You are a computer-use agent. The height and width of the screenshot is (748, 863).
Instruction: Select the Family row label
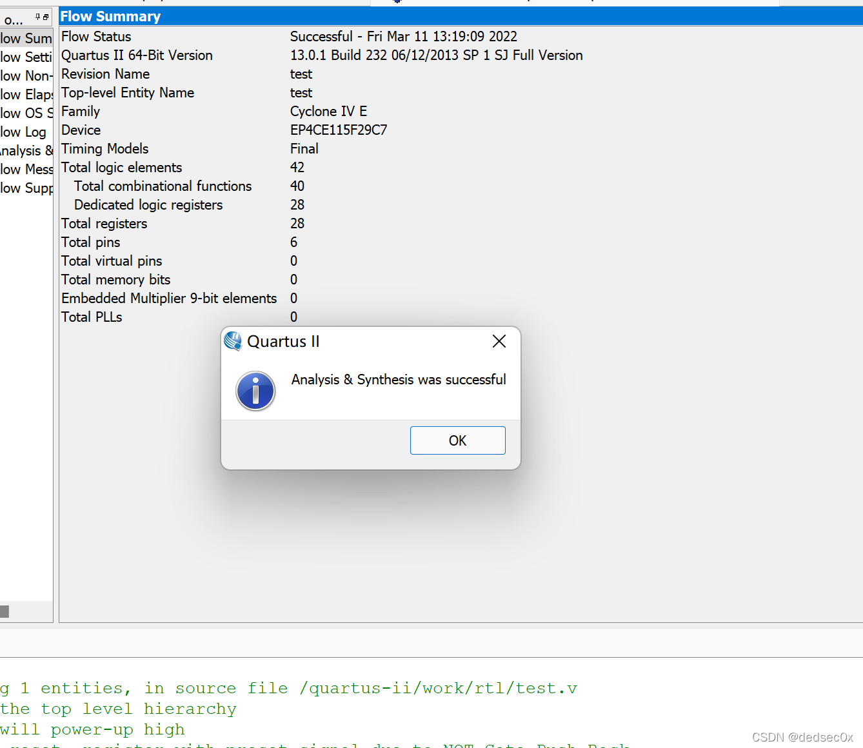[x=81, y=112]
